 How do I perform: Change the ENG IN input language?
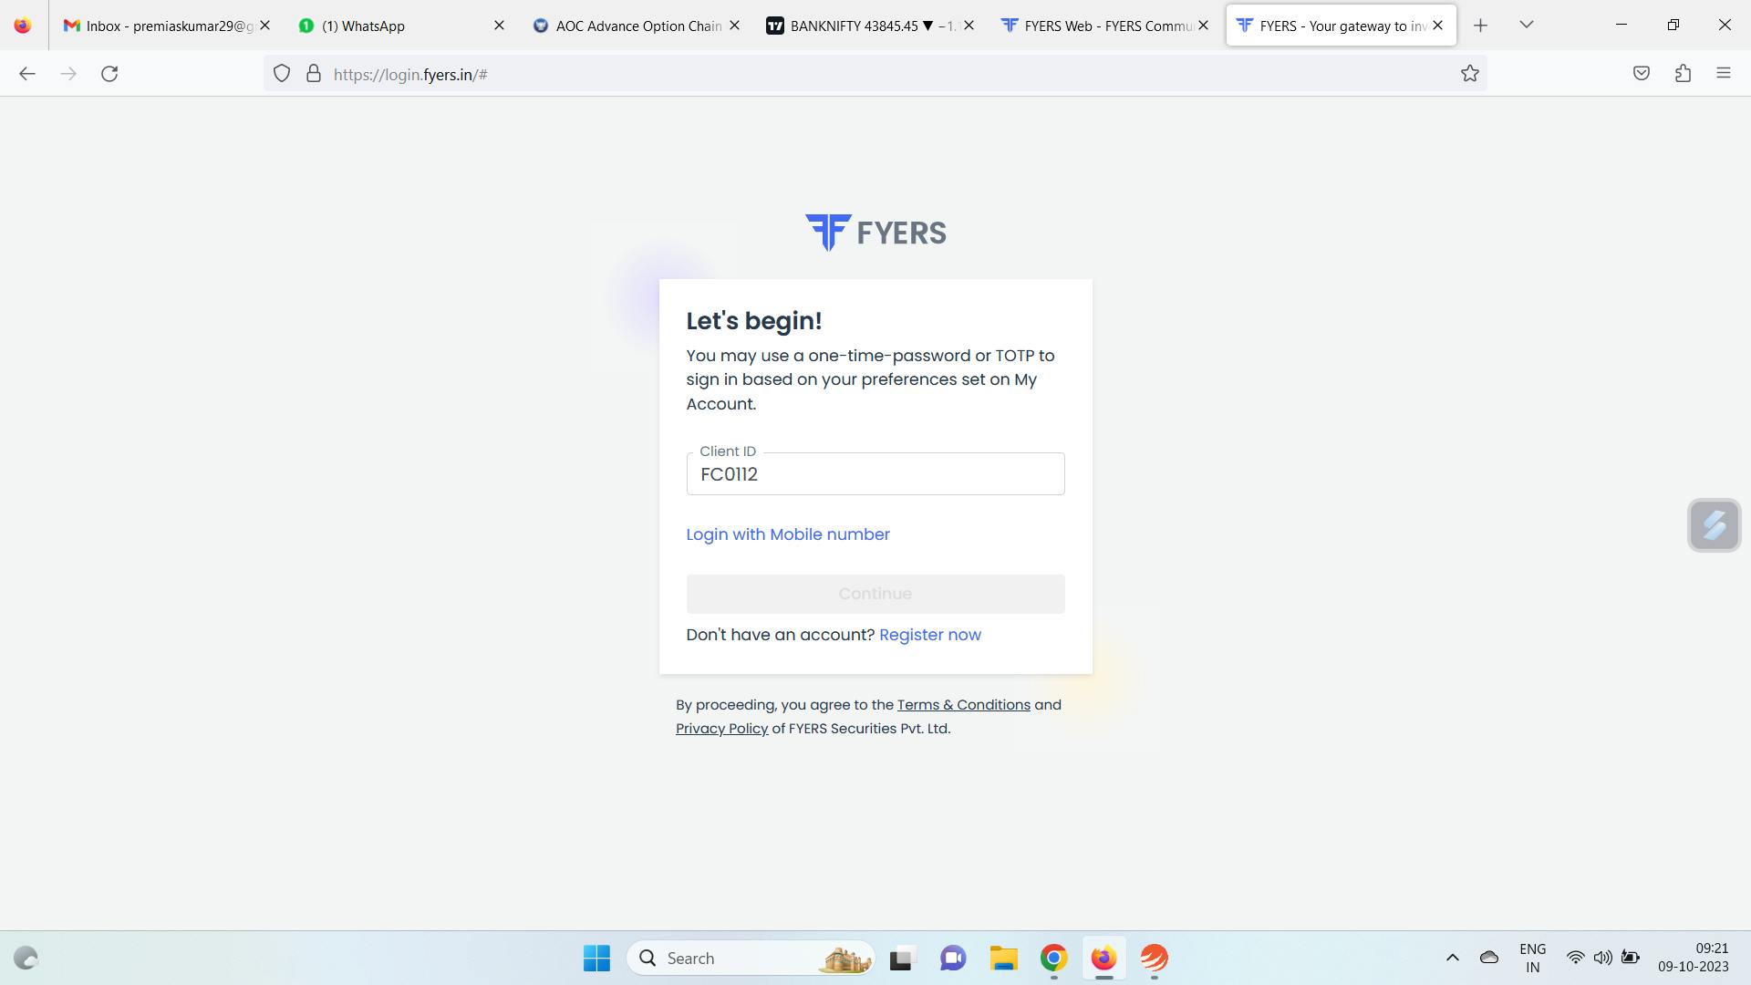click(1533, 959)
